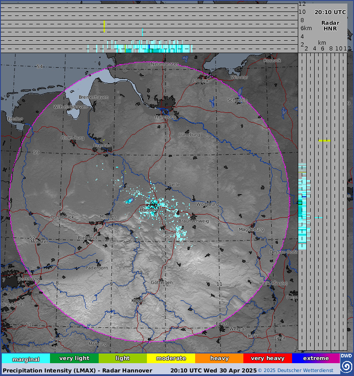
Task: Click the Deutscher Wetterdienst copyright text
Action: coord(296,371)
